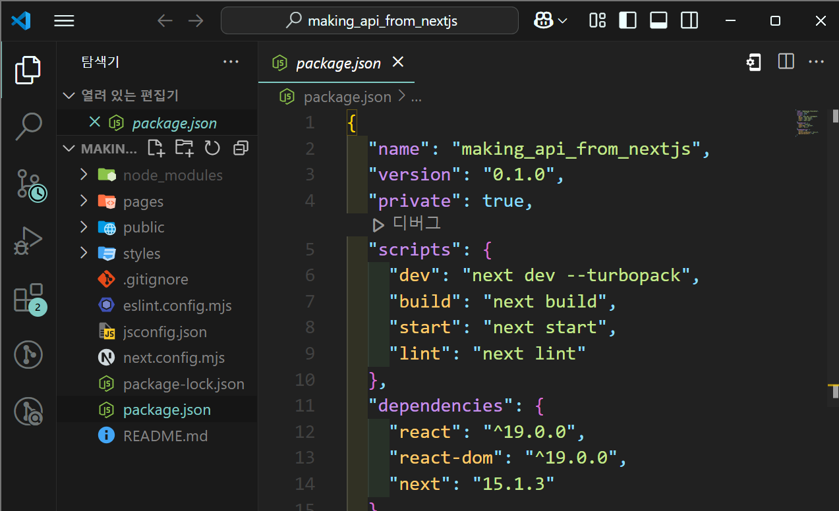The width and height of the screenshot is (839, 511).
Task: Toggle the secondary side bar
Action: click(x=689, y=21)
